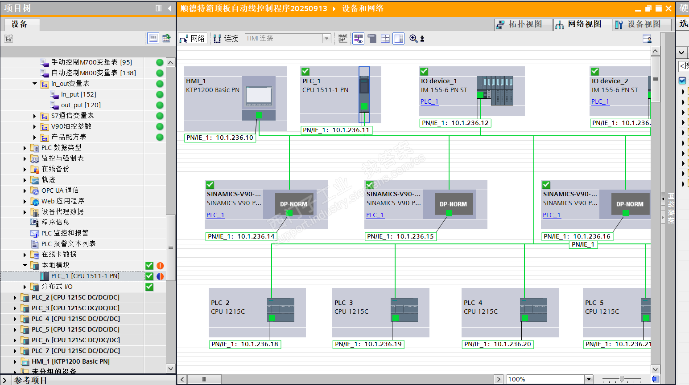Click the DP-NORM block of 10.1.236.14 drive

[294, 204]
